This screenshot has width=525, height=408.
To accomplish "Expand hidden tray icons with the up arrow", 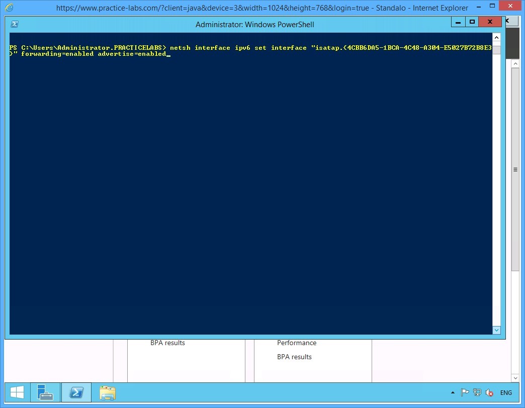I will (452, 392).
